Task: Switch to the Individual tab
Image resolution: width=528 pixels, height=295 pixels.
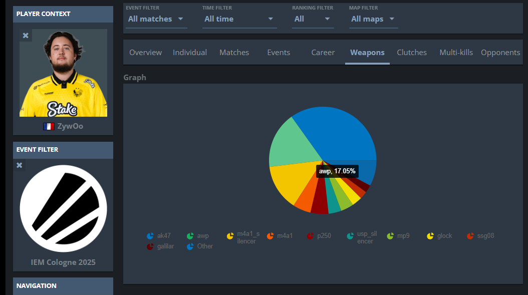Action: click(x=190, y=53)
